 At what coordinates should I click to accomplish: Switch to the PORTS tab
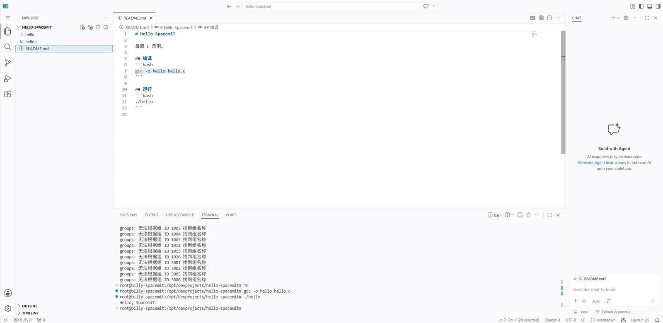click(231, 215)
